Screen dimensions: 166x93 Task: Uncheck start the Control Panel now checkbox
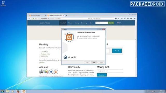click(78, 38)
